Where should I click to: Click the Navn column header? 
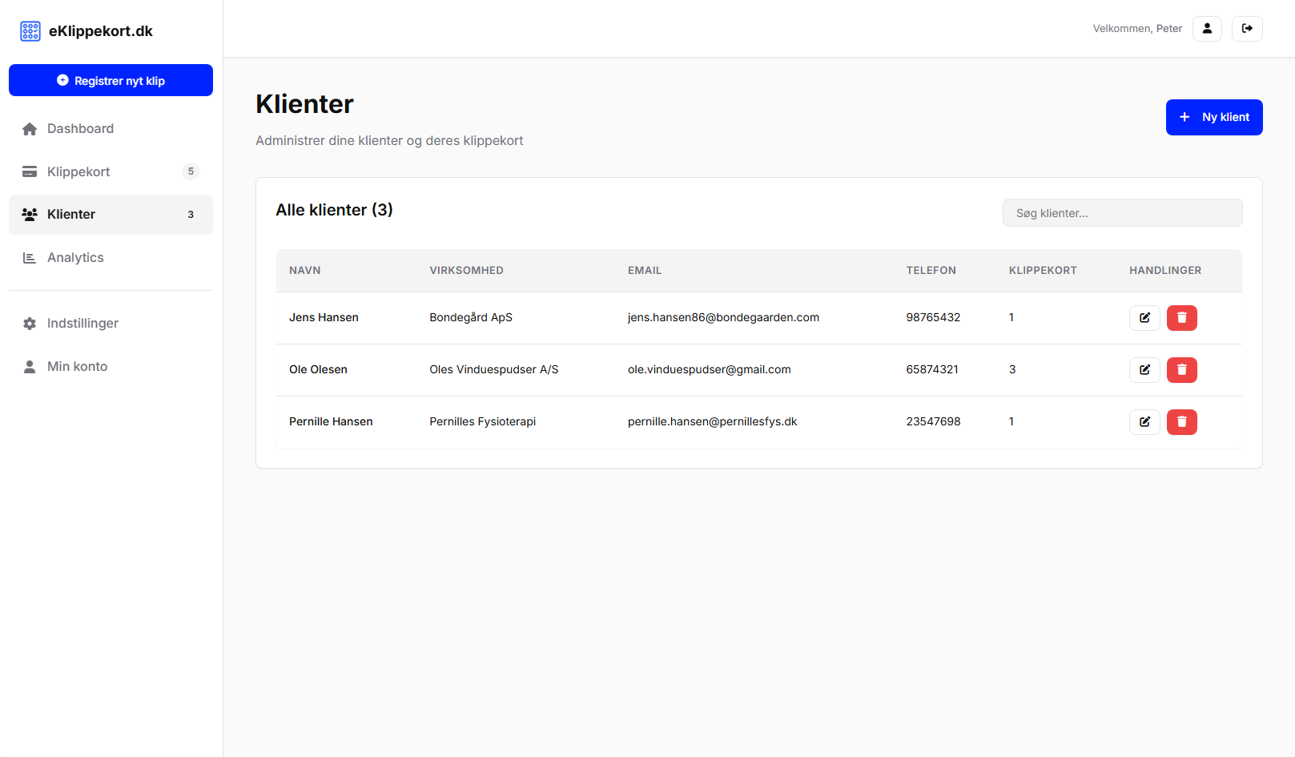305,271
